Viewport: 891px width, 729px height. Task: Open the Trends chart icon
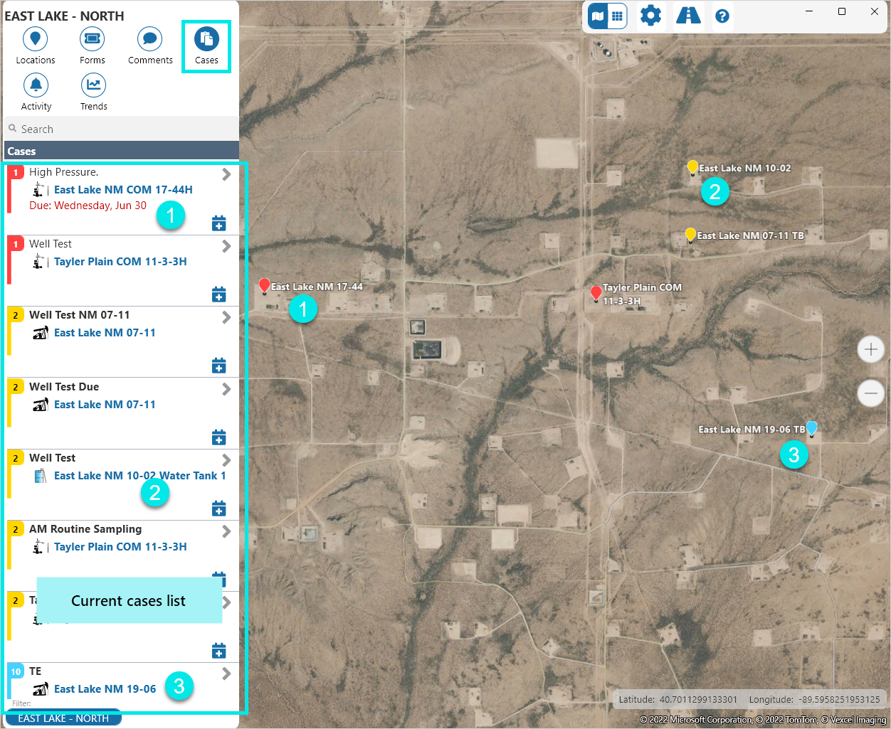pyautogui.click(x=93, y=85)
